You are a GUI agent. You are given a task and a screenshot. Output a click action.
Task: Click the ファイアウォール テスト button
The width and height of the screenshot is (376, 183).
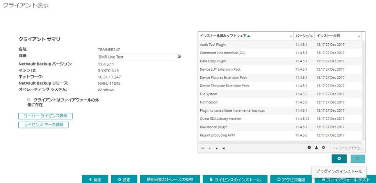point(345,179)
